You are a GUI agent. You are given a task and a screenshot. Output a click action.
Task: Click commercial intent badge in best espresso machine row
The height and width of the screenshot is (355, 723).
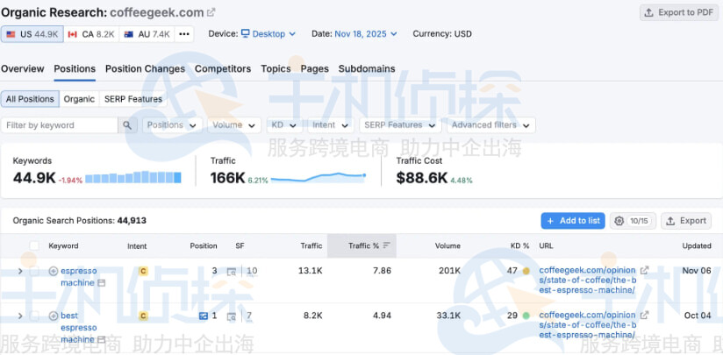(x=143, y=316)
